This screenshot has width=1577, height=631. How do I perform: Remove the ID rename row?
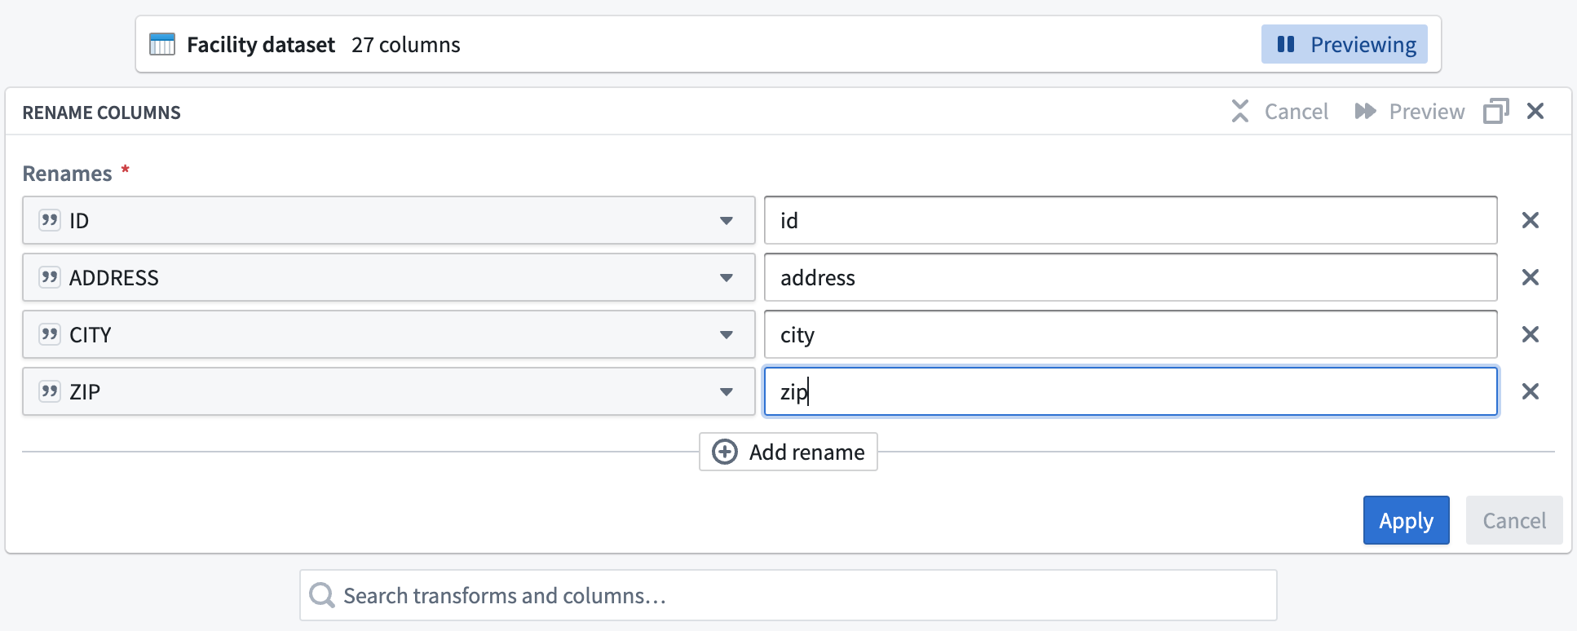(x=1530, y=220)
